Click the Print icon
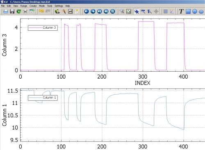This screenshot has width=205, height=150. [25, 11]
